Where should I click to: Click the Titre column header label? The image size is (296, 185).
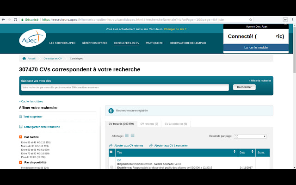coord(119,153)
